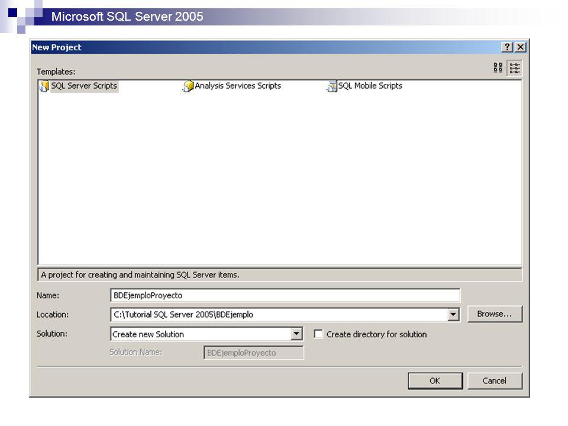Close the New Project dialog
This screenshot has width=568, height=426.
point(521,47)
